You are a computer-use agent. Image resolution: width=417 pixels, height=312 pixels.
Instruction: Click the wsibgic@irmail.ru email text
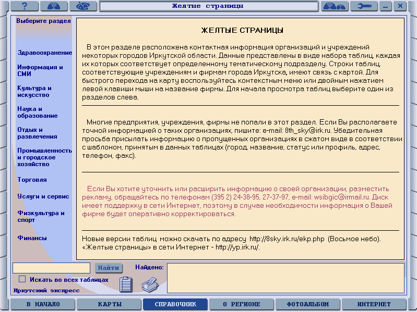[341, 197]
